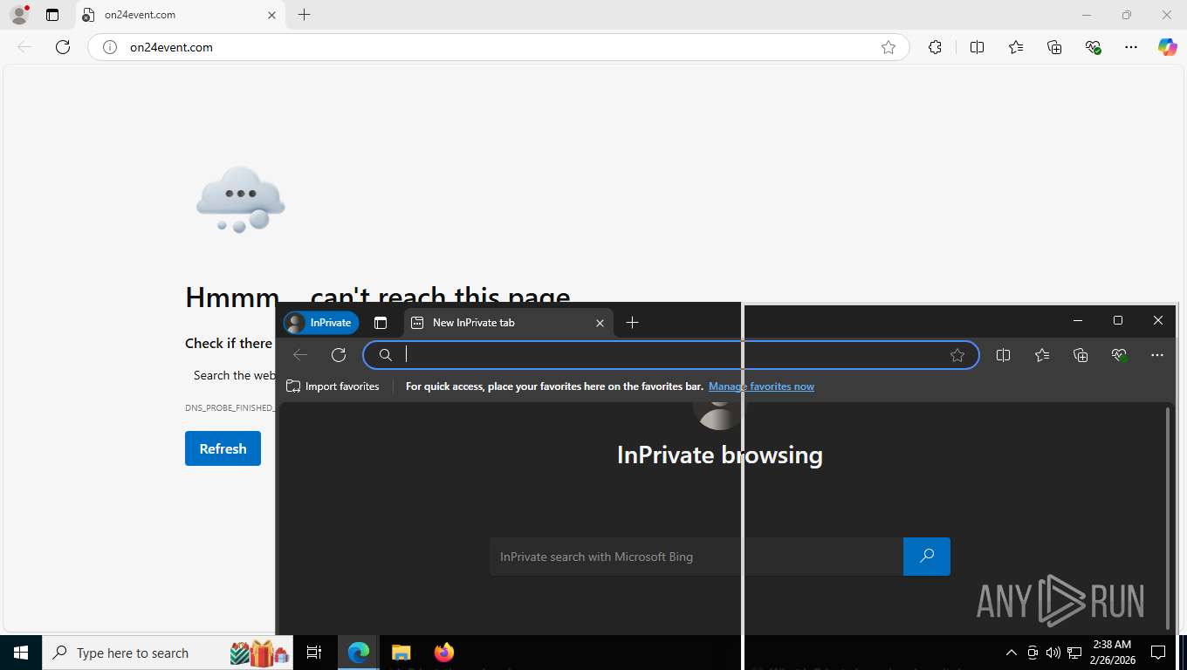1187x670 pixels.
Task: Select the New InPrivate tab
Action: pyautogui.click(x=509, y=323)
